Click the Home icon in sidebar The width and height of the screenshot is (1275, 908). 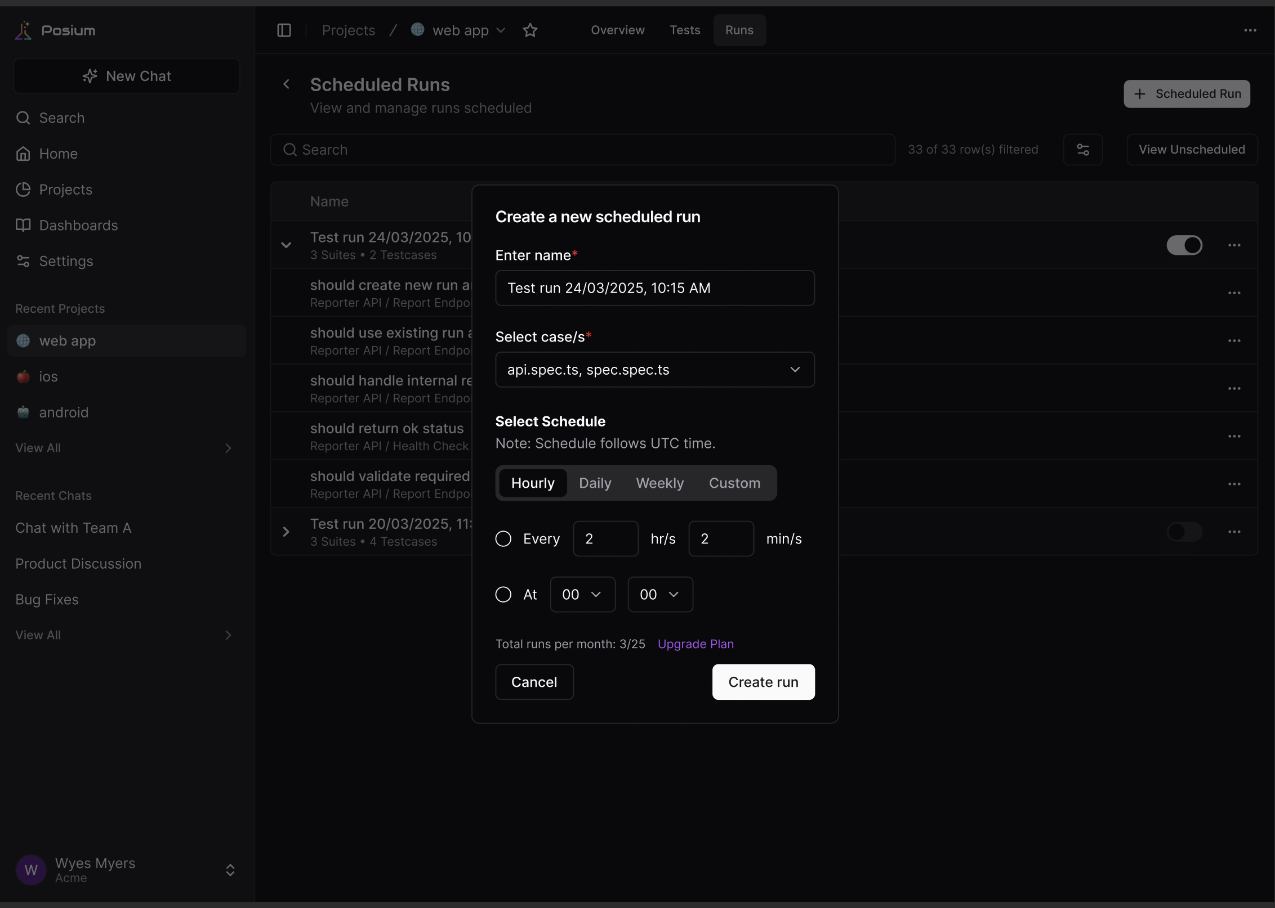(23, 154)
